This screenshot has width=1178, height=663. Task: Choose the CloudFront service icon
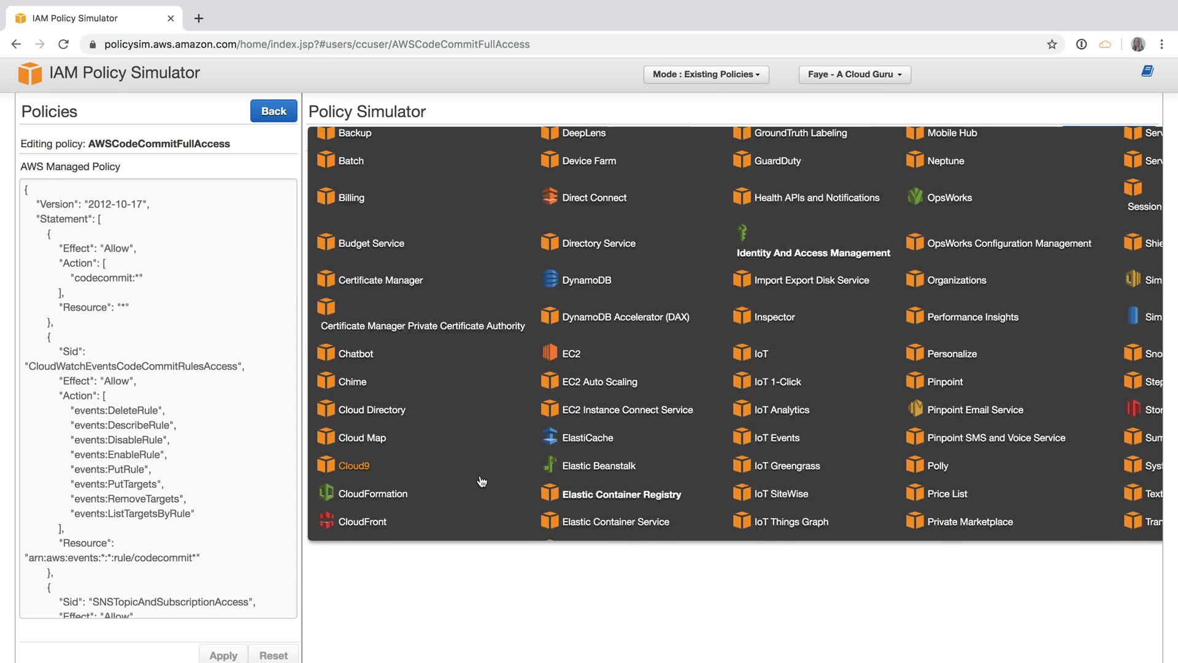pyautogui.click(x=326, y=521)
